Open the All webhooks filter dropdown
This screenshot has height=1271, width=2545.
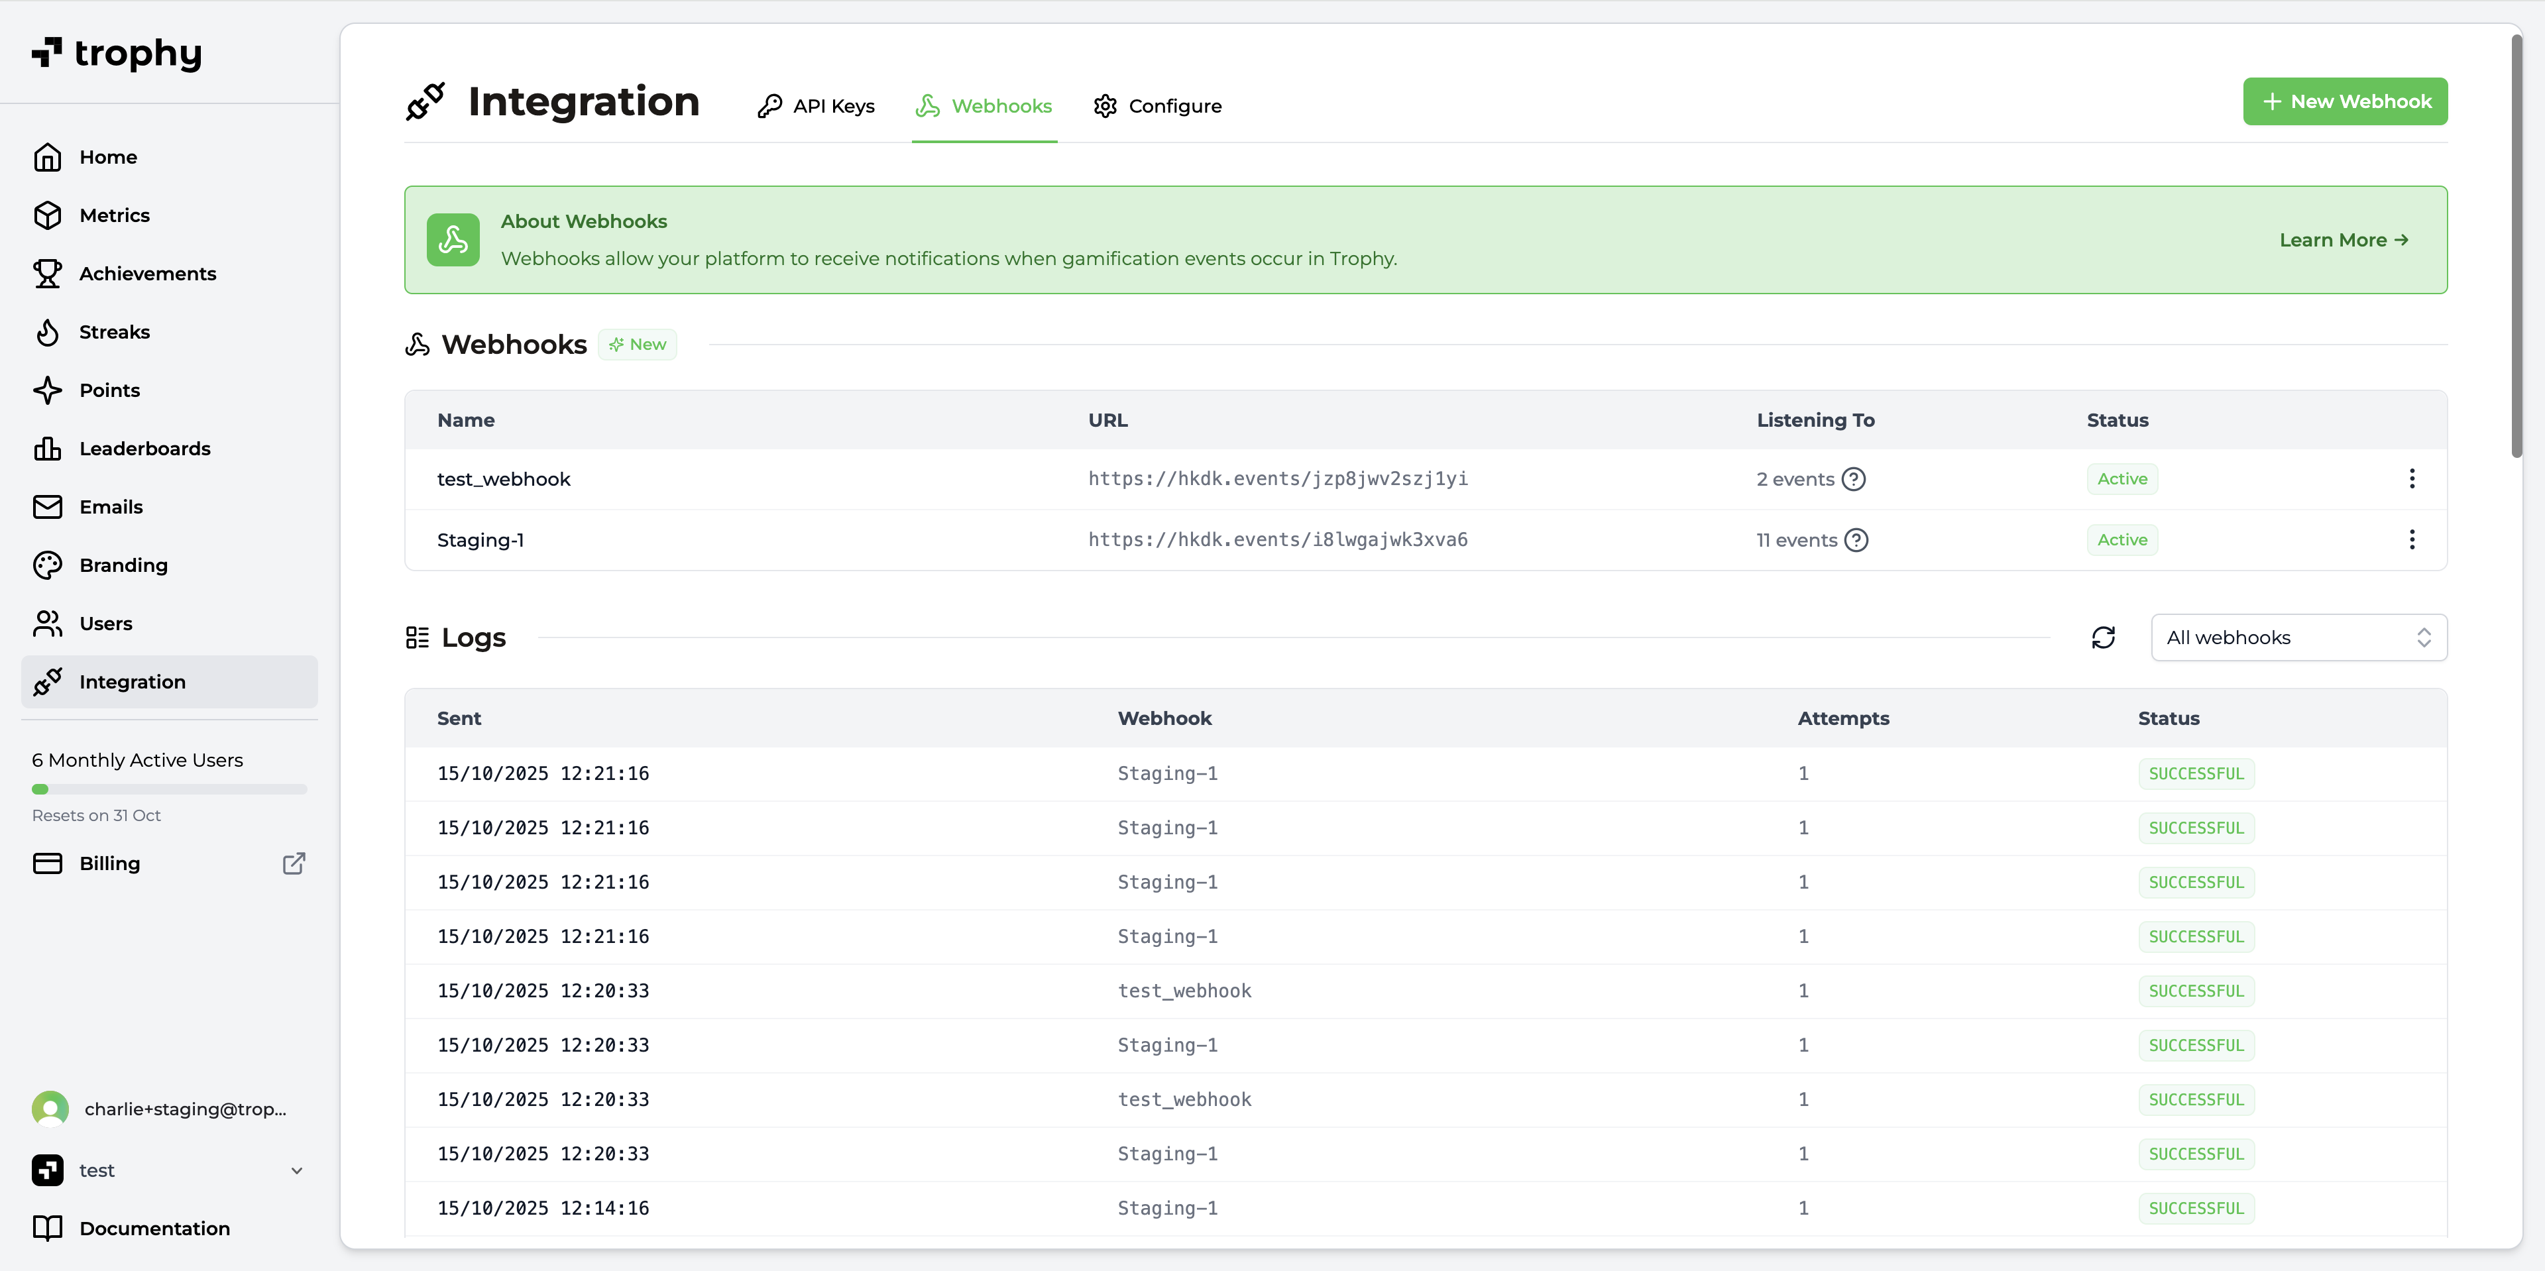point(2298,637)
